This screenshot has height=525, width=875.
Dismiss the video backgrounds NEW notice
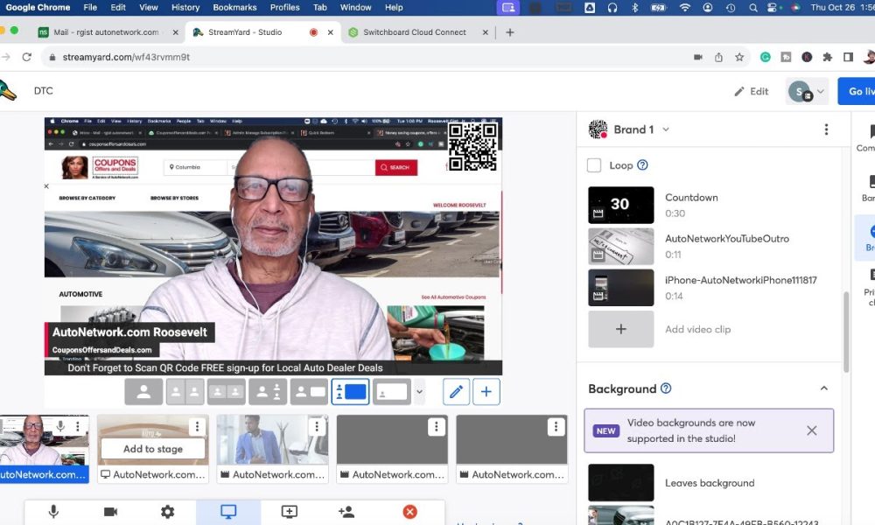coord(811,430)
